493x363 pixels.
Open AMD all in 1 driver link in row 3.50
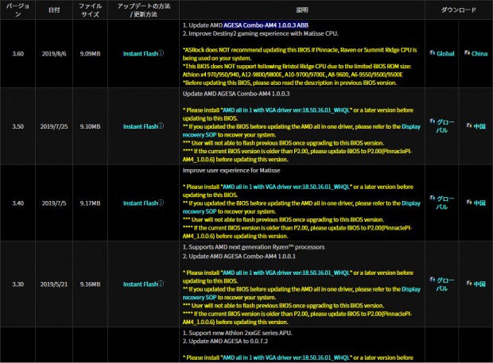(286, 110)
